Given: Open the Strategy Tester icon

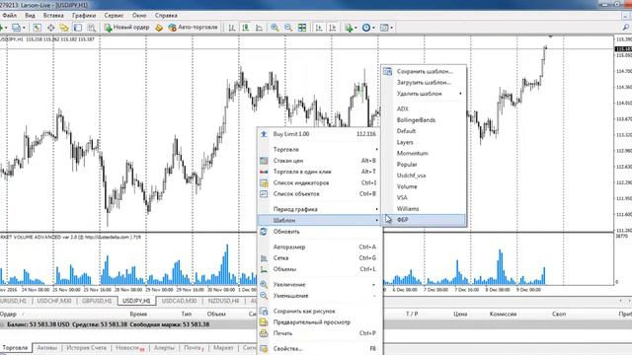Looking at the screenshot, I should click(x=92, y=28).
